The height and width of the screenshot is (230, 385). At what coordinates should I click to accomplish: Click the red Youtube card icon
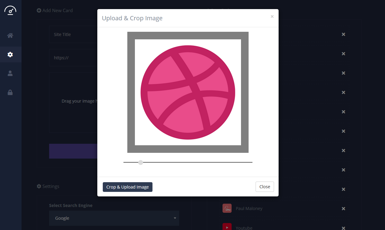click(x=227, y=227)
